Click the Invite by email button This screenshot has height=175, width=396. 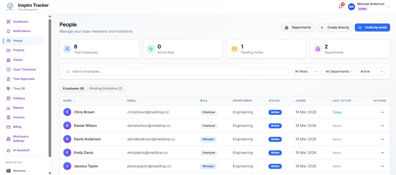(372, 28)
